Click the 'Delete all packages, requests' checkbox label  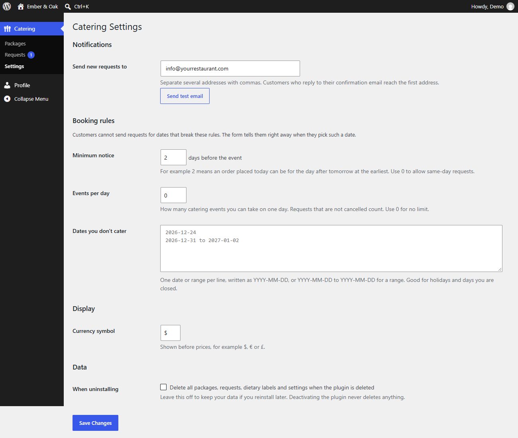pyautogui.click(x=272, y=387)
